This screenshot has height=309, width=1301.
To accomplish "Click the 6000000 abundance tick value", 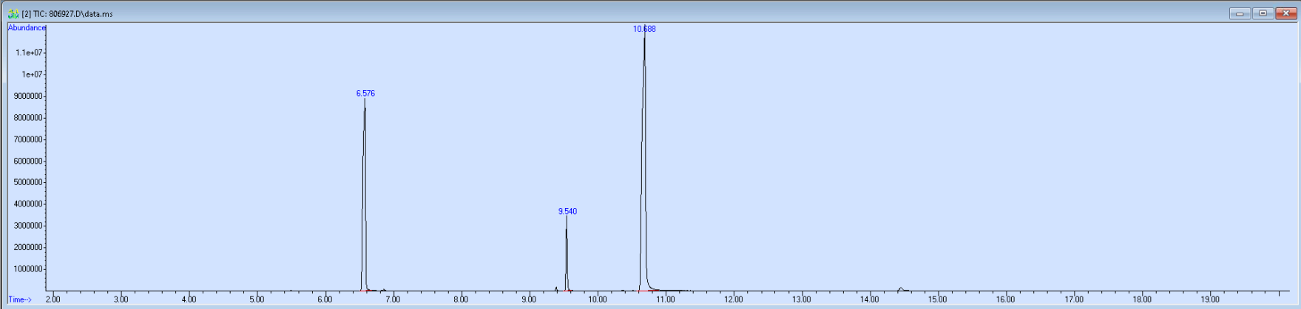I will (x=29, y=162).
